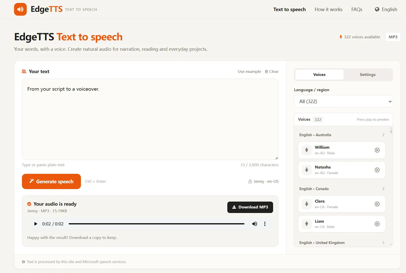Viewport: 406px width, 273px height.
Task: Click the Generate speech button
Action: [x=51, y=181]
